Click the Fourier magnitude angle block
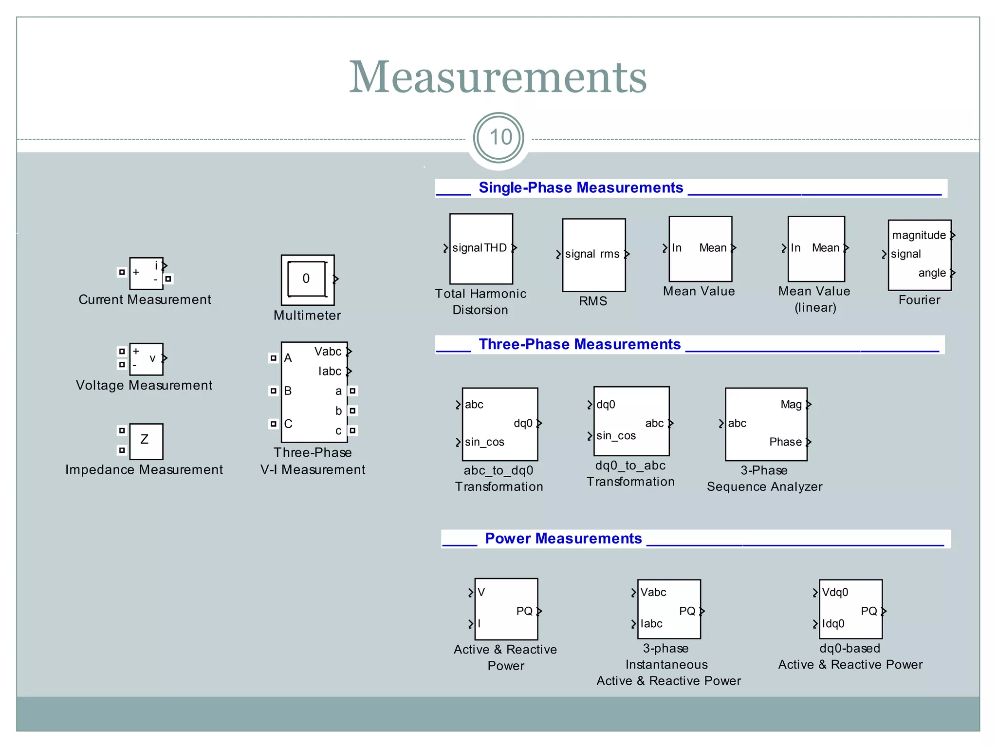 pyautogui.click(x=919, y=255)
